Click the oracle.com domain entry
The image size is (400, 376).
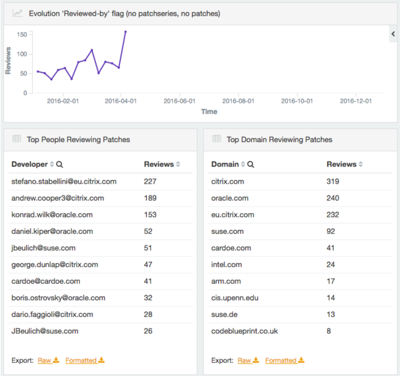[230, 198]
